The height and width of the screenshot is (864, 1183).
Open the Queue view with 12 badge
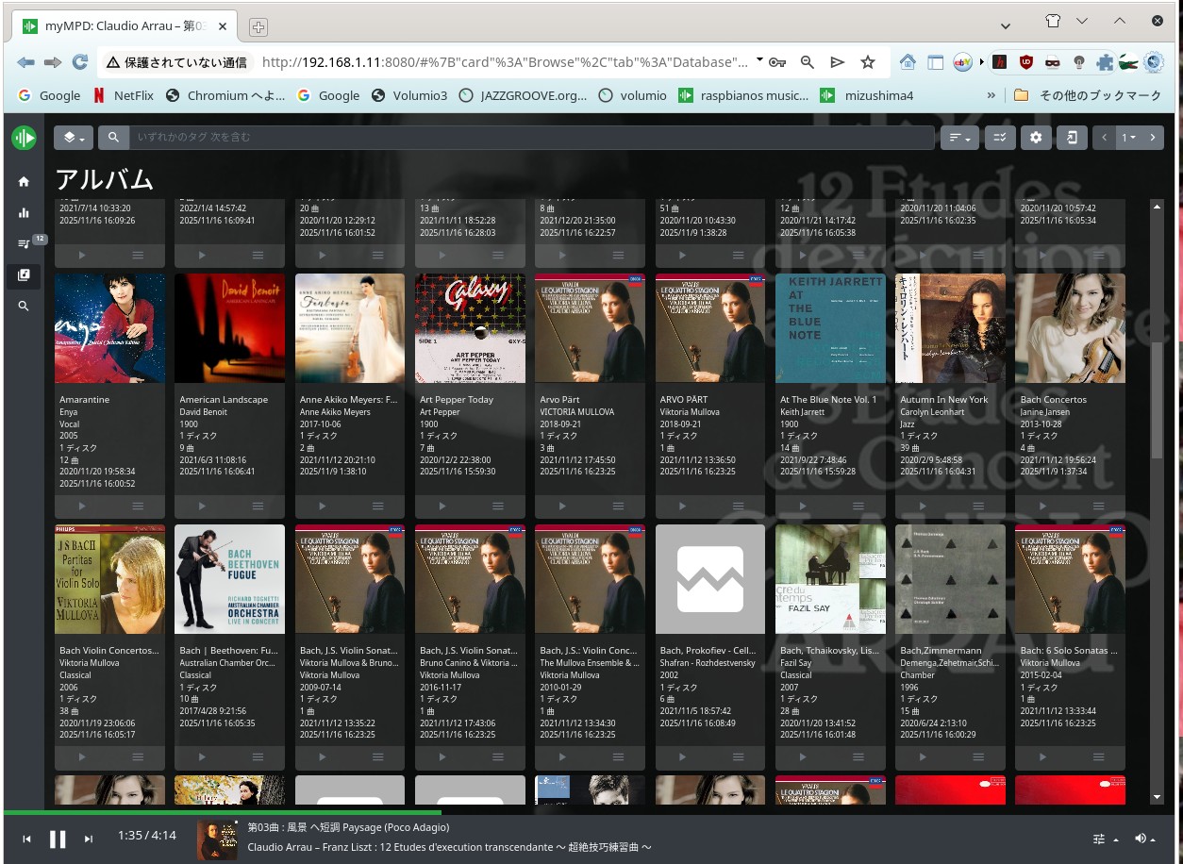[24, 244]
